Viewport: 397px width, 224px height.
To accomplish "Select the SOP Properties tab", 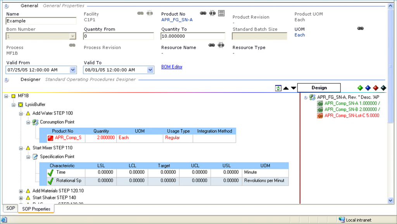I will pyautogui.click(x=36, y=209).
